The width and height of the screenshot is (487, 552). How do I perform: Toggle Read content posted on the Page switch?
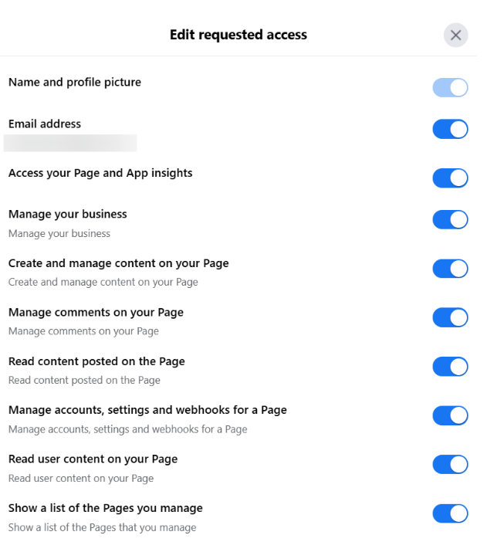click(x=450, y=367)
